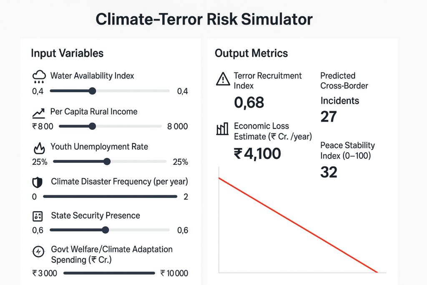Click the flame Youth Unemployment icon
This screenshot has width=427, height=285.
pyautogui.click(x=38, y=148)
